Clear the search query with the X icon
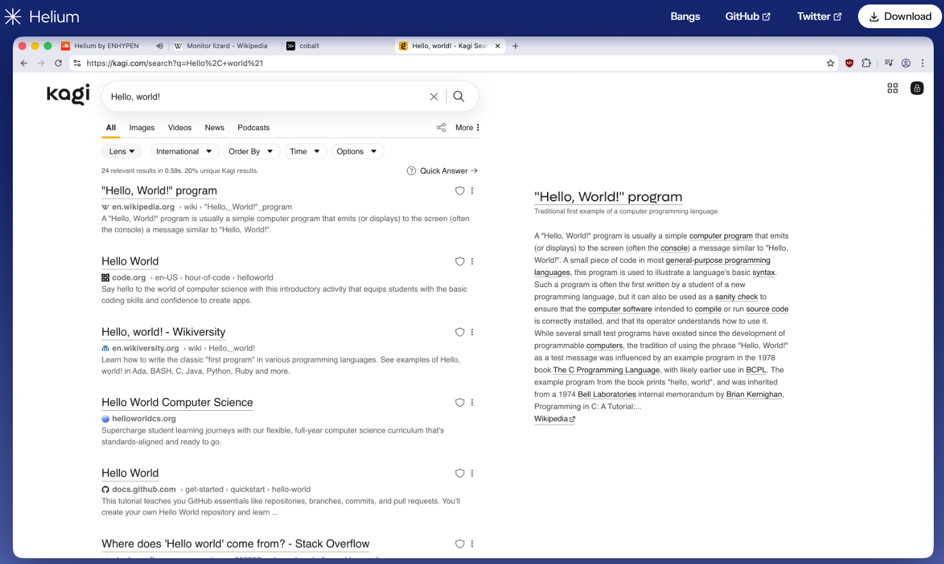Screen dimensions: 944x564 coord(434,96)
